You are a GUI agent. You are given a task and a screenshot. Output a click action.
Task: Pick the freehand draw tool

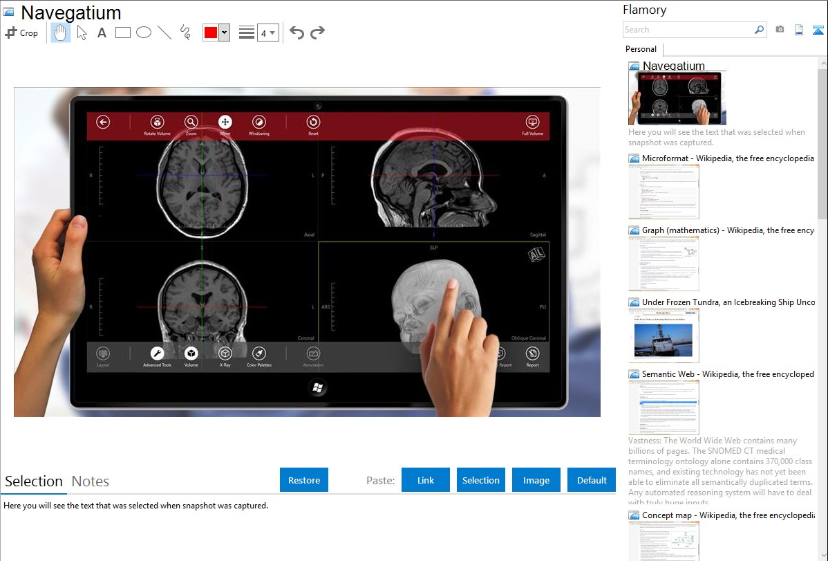pyautogui.click(x=185, y=33)
